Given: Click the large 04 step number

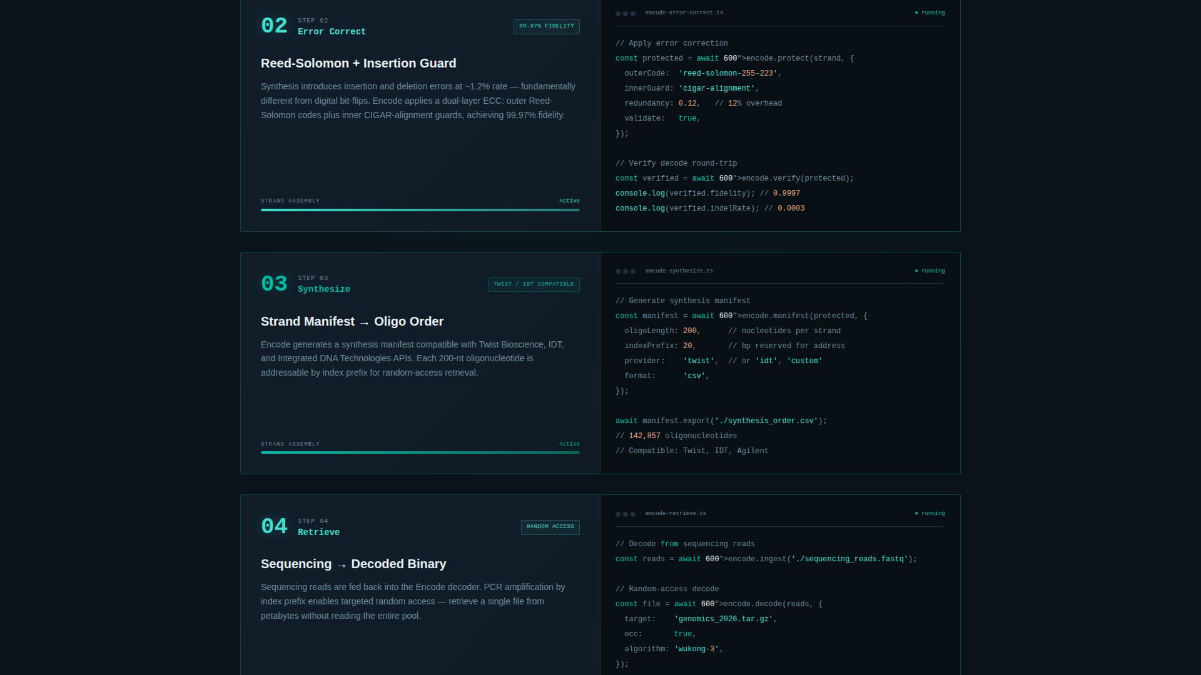Looking at the screenshot, I should pyautogui.click(x=274, y=527).
